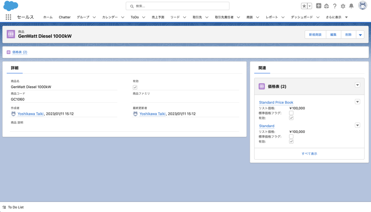Image resolution: width=371 pixels, height=212 pixels.
Task: Click the 削除 button
Action: [x=348, y=35]
